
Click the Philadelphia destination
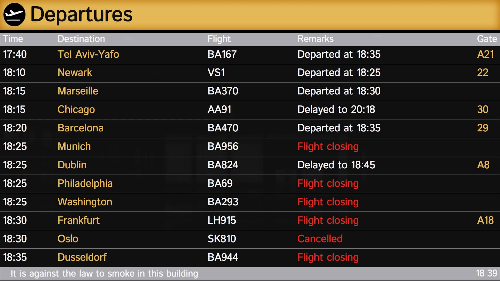pos(85,183)
